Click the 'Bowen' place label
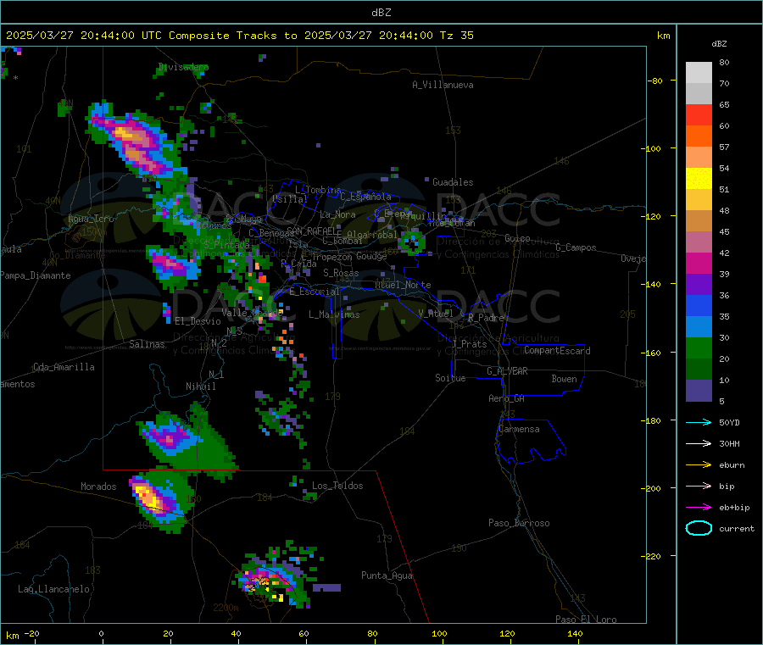The width and height of the screenshot is (763, 645). point(564,379)
